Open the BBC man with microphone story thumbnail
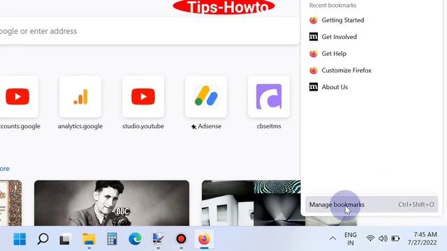The height and width of the screenshot is (251, 447). (112, 203)
